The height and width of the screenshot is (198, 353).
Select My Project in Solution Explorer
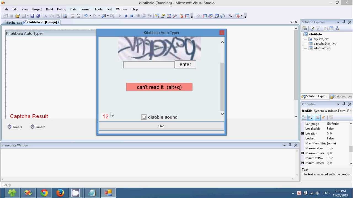[x=318, y=39]
